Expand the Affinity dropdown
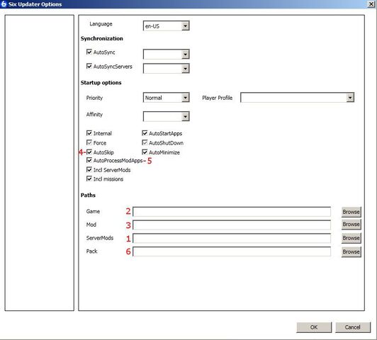Screen dimensions: 377x340 166,116
